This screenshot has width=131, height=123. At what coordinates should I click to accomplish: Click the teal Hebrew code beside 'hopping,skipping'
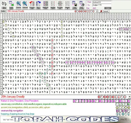coord(123,114)
